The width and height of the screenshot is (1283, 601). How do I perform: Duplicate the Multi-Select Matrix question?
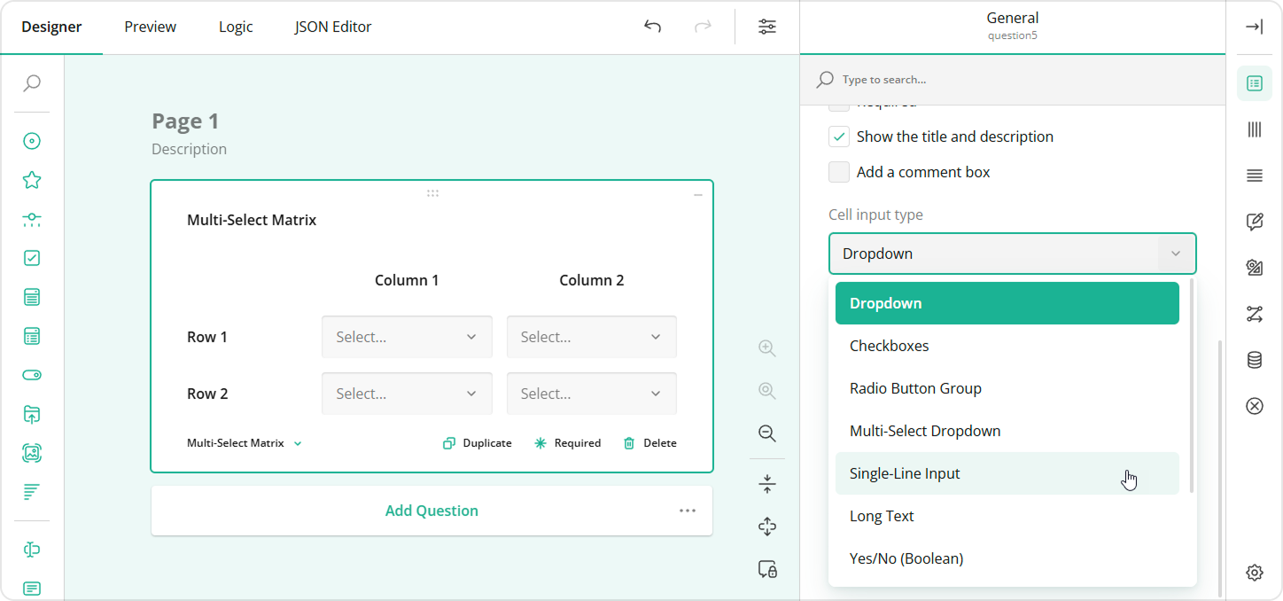tap(477, 442)
